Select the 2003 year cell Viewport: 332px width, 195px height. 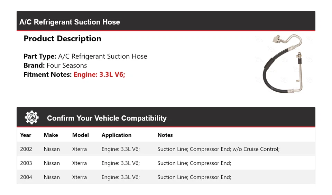(x=26, y=163)
